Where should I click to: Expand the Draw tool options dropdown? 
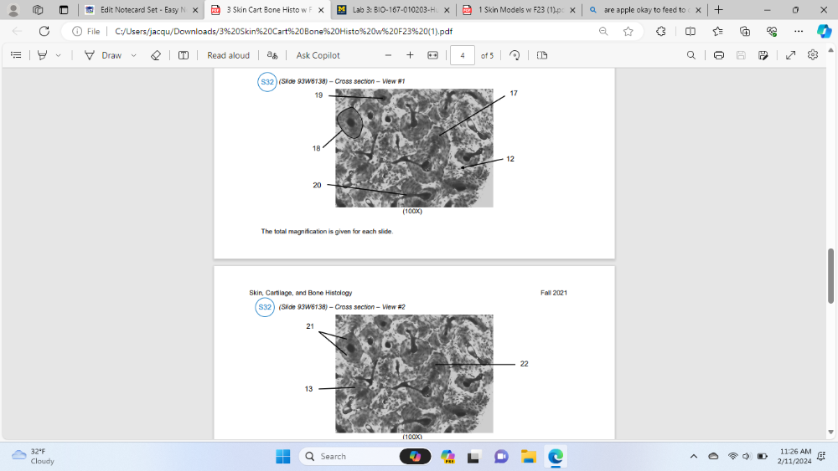[x=133, y=55]
